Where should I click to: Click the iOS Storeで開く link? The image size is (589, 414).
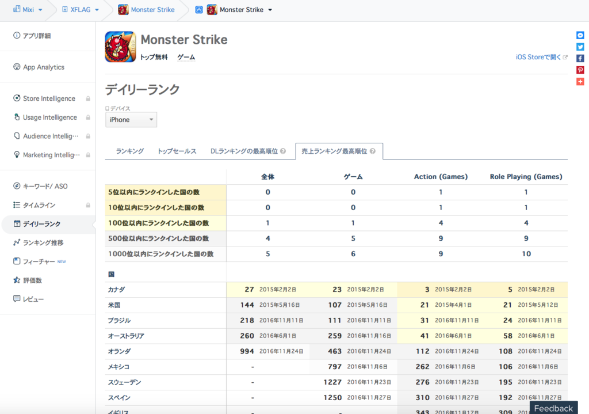pos(538,57)
